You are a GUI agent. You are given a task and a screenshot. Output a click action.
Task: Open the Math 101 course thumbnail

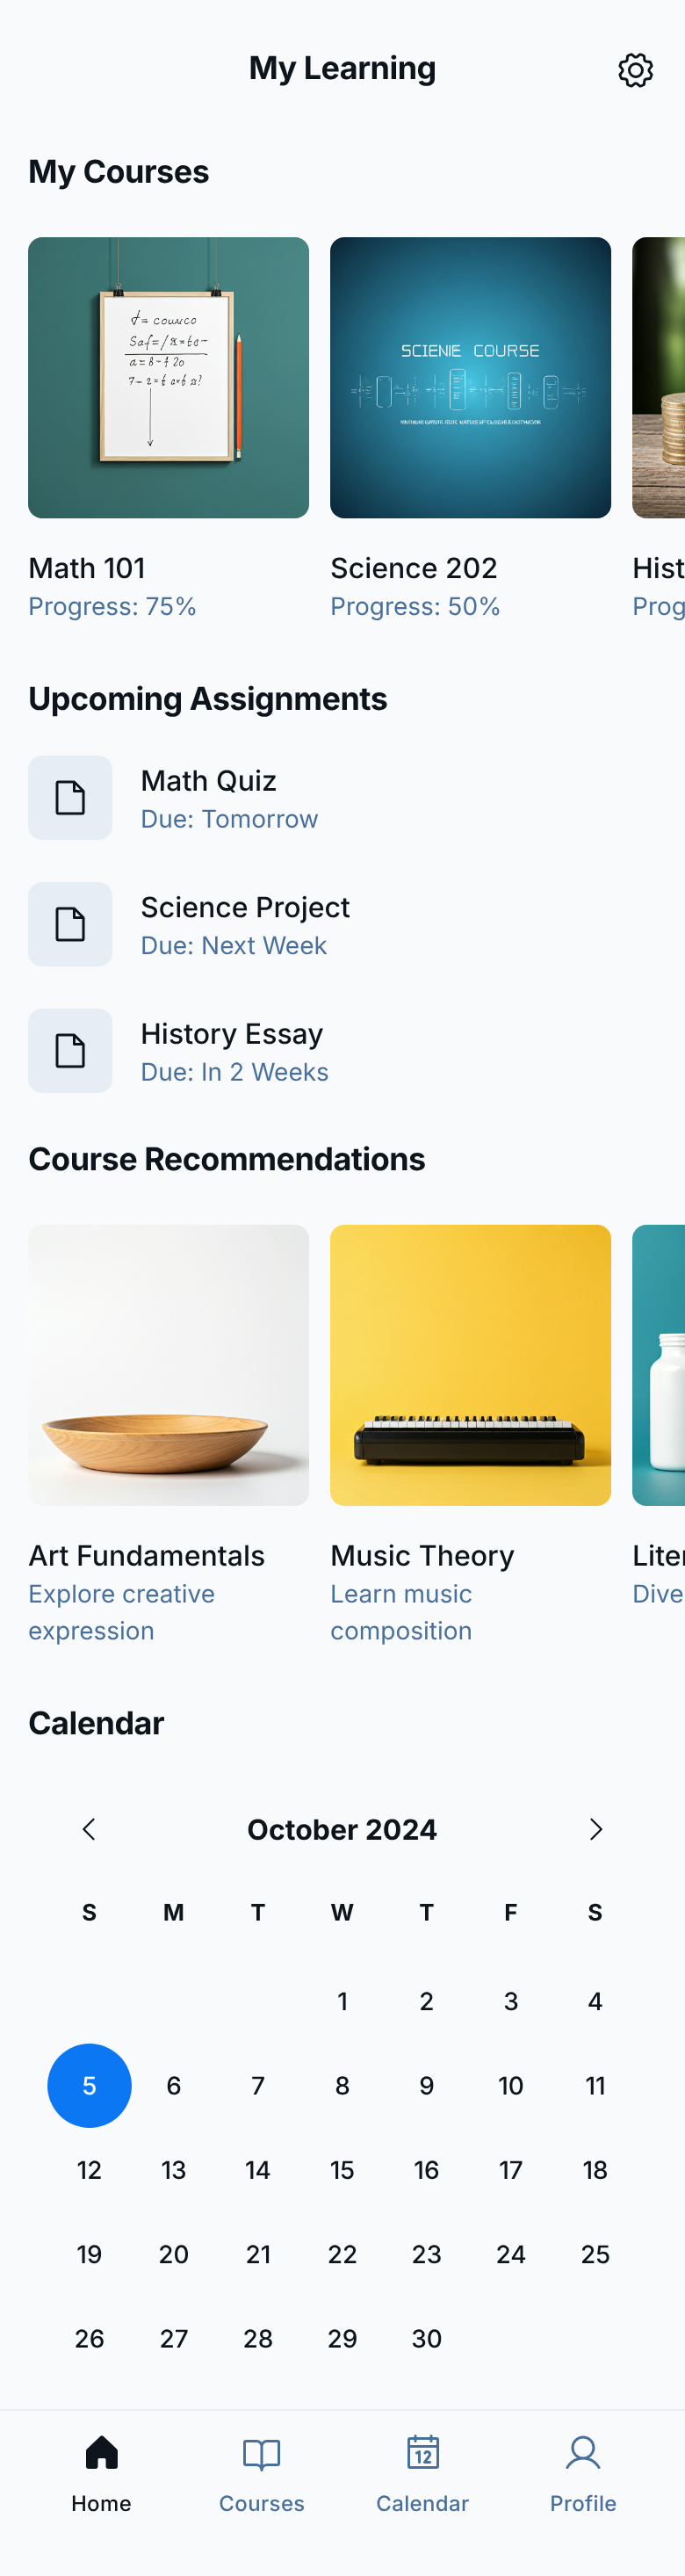coord(168,378)
